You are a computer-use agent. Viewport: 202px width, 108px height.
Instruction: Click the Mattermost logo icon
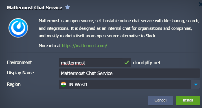click(x=18, y=28)
